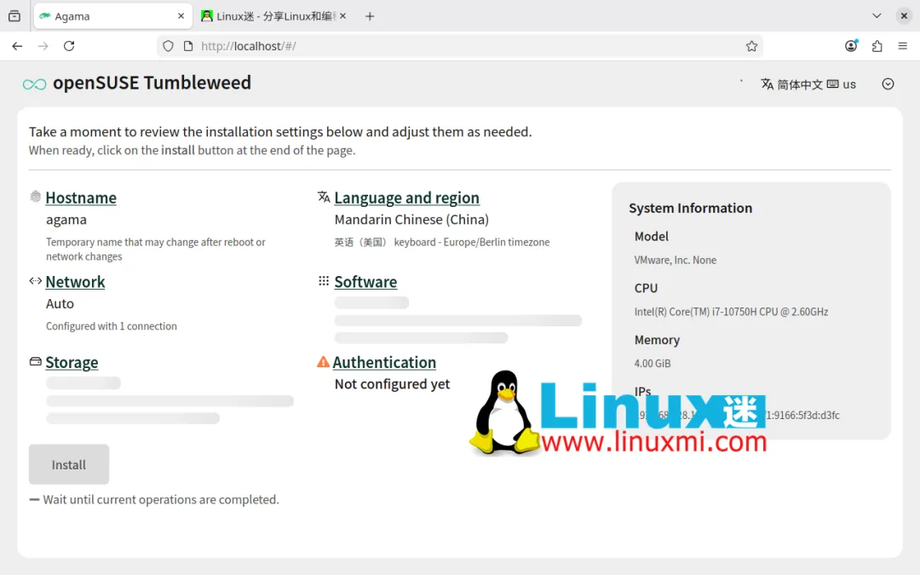Image resolution: width=920 pixels, height=575 pixels.
Task: Click the VMware, Inc. None model value
Action: tap(676, 260)
